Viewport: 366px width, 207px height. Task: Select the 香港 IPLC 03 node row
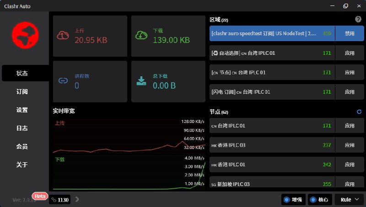(x=272, y=145)
